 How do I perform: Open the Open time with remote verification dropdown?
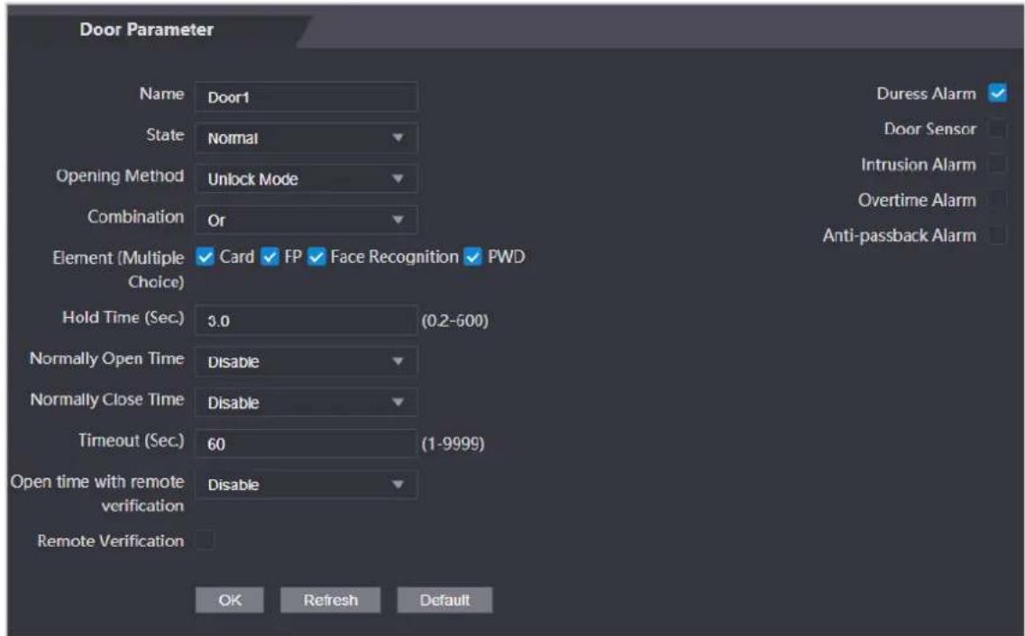click(x=306, y=485)
